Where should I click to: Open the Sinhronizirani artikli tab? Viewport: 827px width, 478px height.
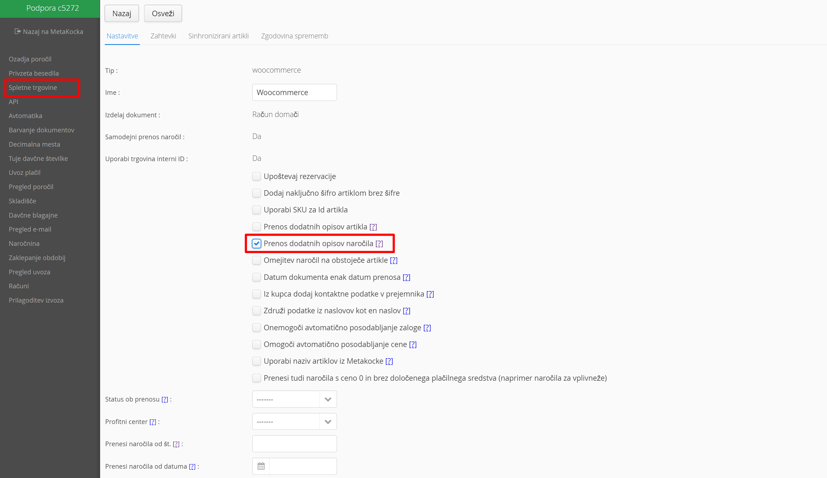click(x=218, y=36)
